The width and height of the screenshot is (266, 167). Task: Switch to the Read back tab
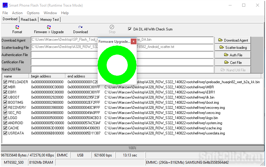coord(29,19)
